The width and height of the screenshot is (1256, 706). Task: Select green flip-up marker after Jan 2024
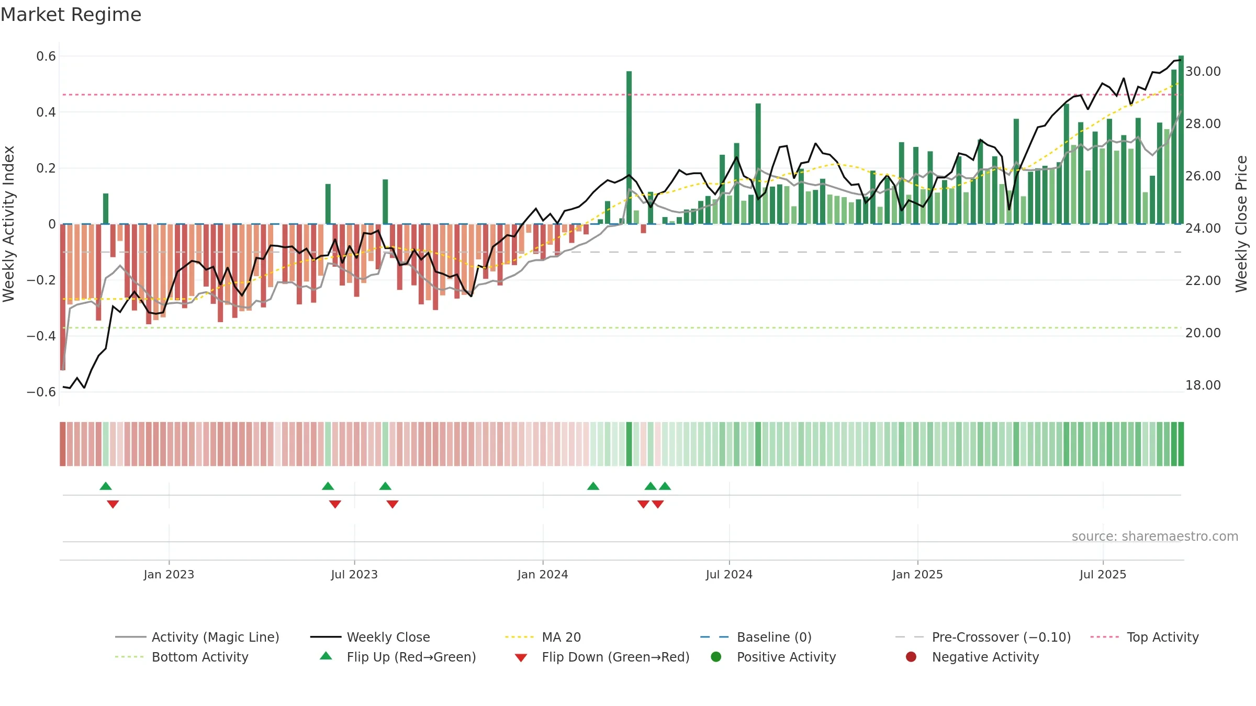(593, 486)
